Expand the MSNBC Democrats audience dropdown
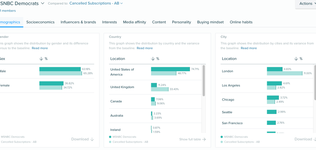316x150 pixels. pyautogui.click(x=43, y=3)
